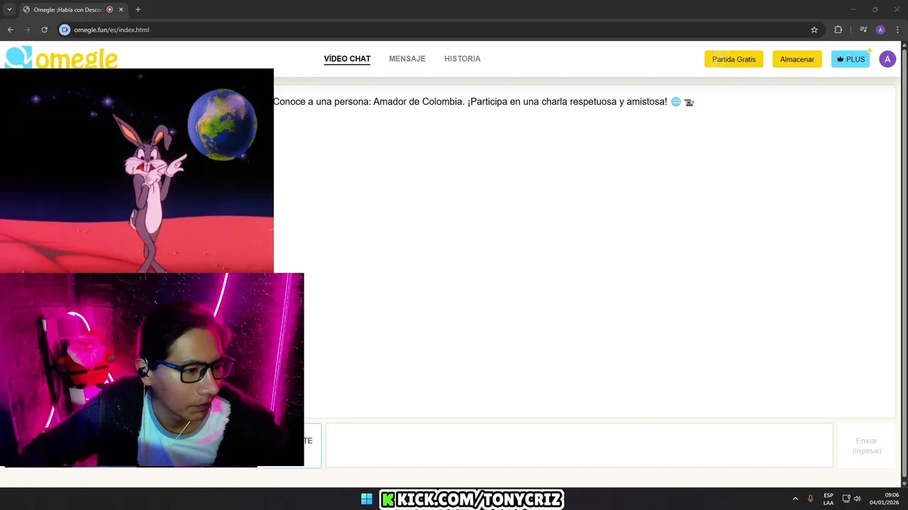Open the Chrome three-dot menu
Viewport: 908px width, 510px height.
point(897,30)
